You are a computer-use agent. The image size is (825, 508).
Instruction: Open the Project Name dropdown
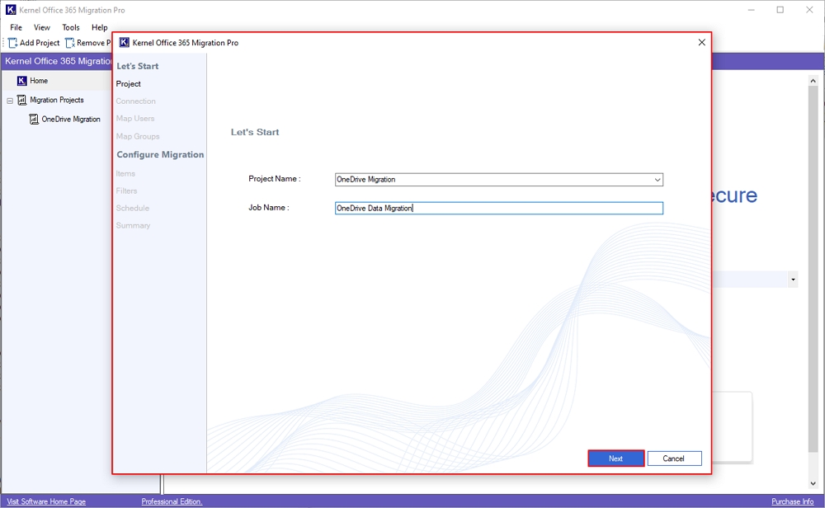[657, 180]
